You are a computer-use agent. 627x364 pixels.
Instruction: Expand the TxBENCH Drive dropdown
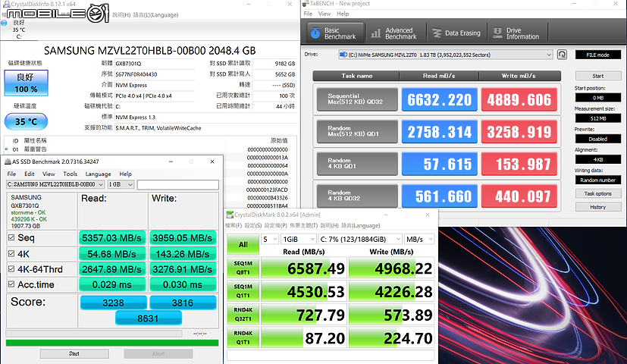[549, 55]
